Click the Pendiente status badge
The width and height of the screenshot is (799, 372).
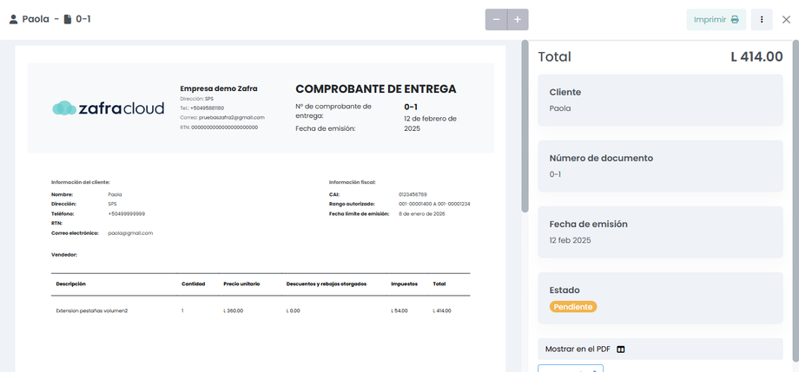[x=572, y=307]
